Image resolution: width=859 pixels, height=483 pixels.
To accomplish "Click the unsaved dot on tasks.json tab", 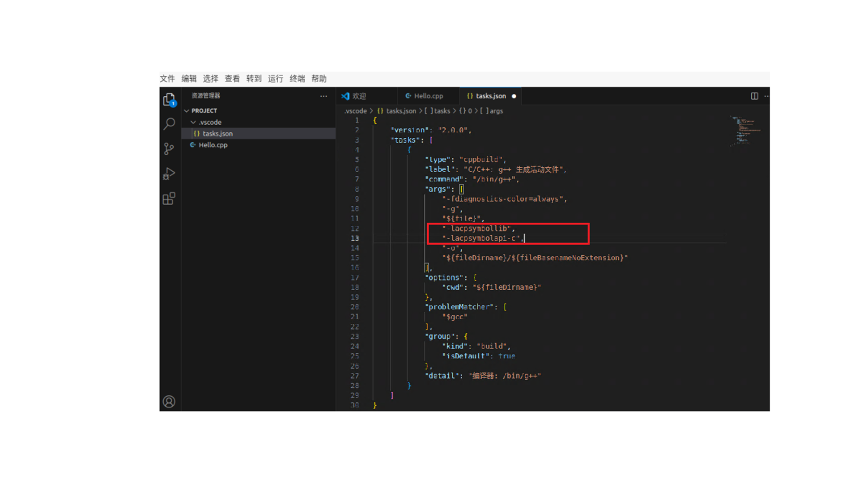I will [514, 96].
